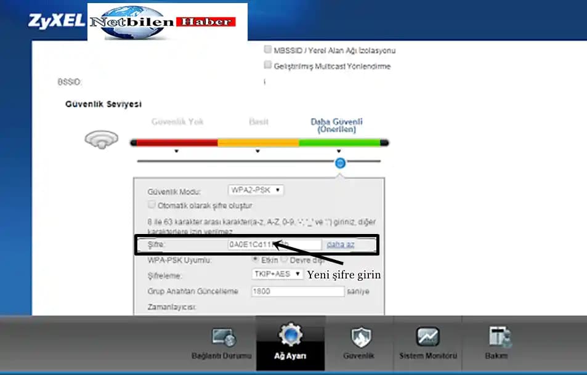
Task: Check Otomatik olarak şifre oluştur
Action: [x=152, y=205]
